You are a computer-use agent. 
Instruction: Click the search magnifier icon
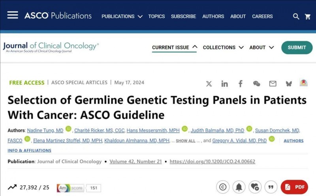pyautogui.click(x=296, y=17)
